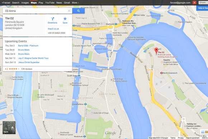Open the +Farzad menu item
This screenshot has height=139, width=208.
point(6,3)
